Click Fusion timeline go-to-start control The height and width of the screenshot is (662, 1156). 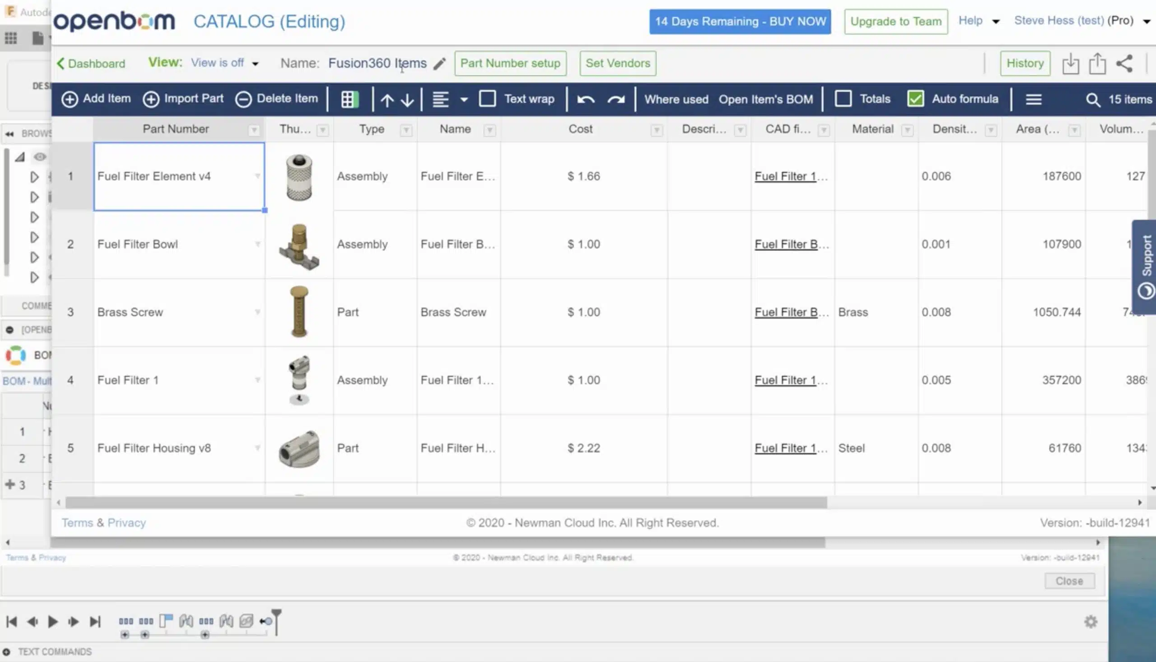pyautogui.click(x=12, y=621)
